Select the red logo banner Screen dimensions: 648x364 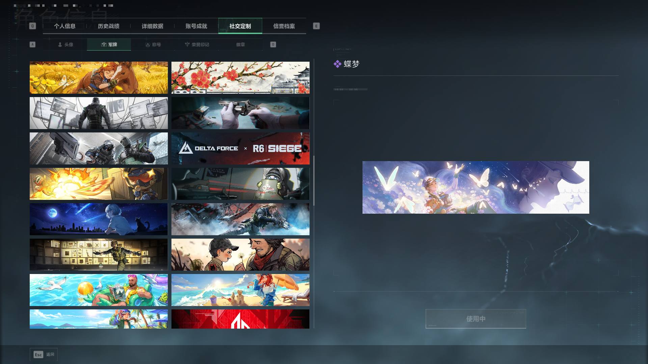pyautogui.click(x=240, y=319)
